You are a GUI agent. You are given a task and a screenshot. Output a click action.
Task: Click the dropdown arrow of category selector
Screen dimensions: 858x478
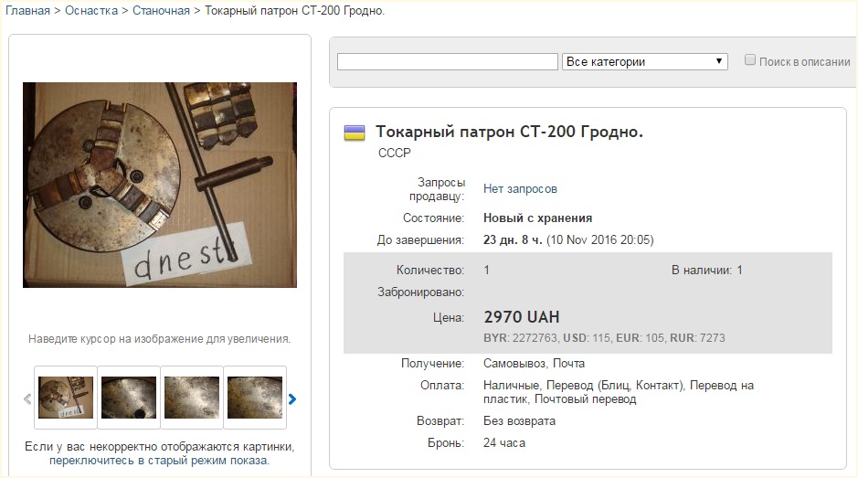[x=719, y=61]
